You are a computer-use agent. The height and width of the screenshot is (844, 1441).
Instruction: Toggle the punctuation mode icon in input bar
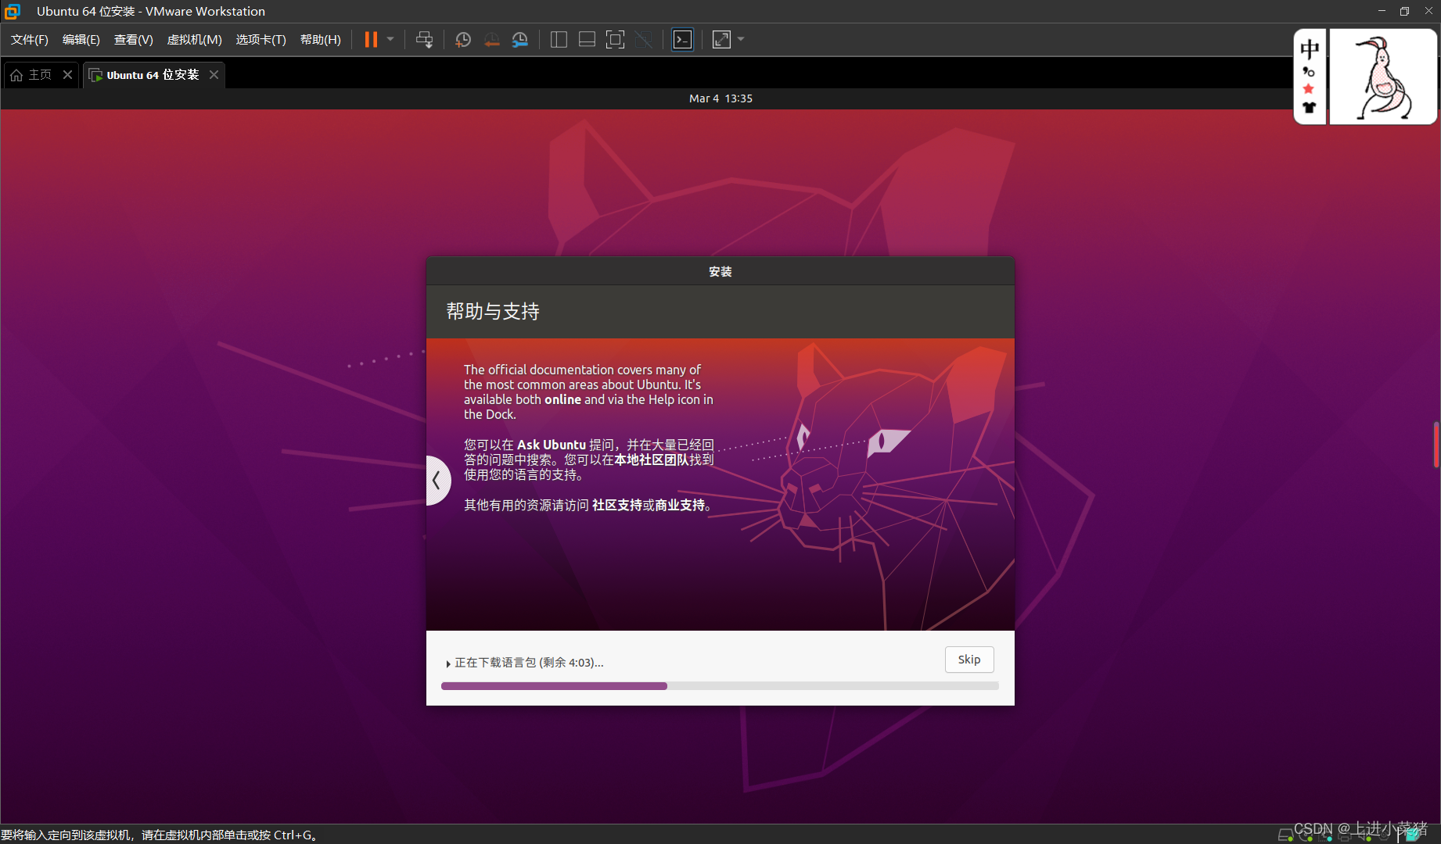tap(1309, 72)
